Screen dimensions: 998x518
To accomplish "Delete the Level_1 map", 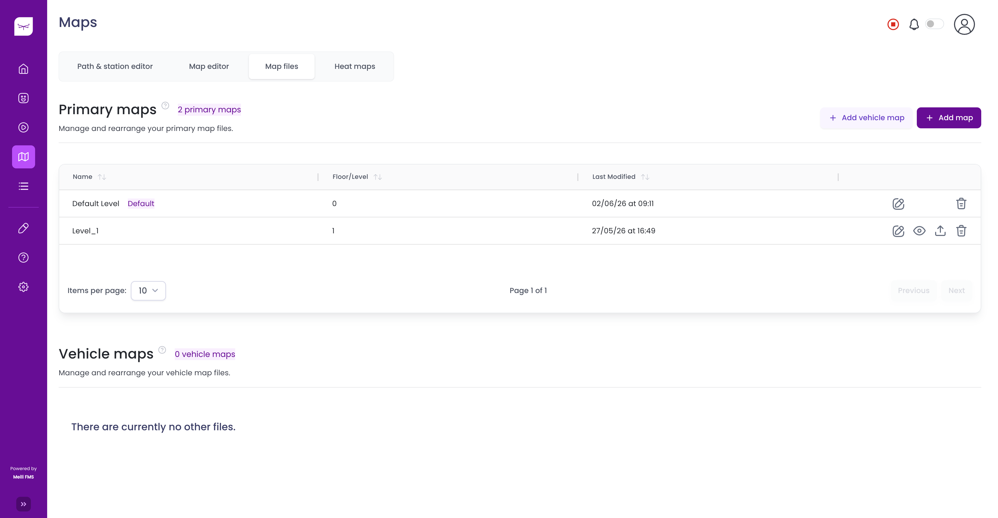I will click(961, 231).
